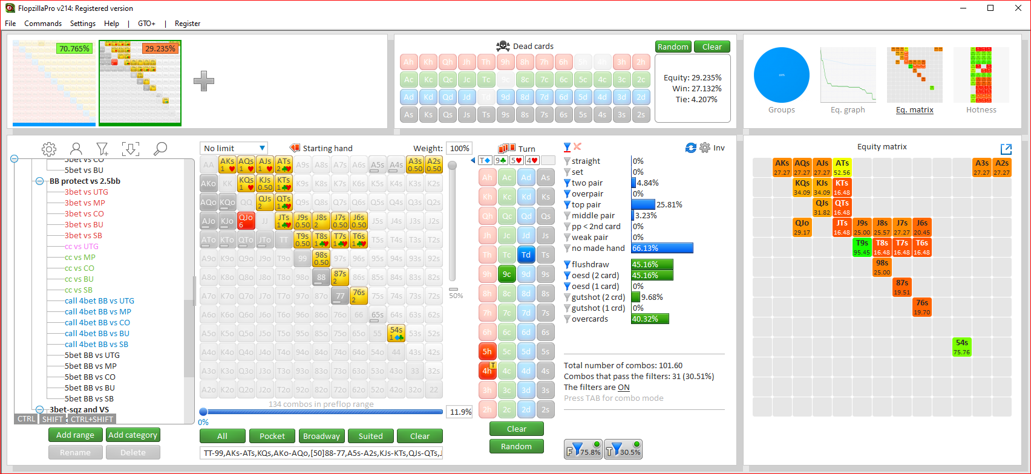Collapse the 3bet-sqz and VS tree node
The width and height of the screenshot is (1031, 474).
coord(40,410)
